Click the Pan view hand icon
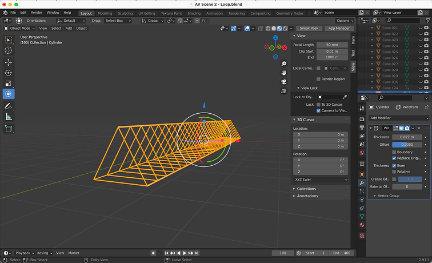Image resolution: width=432 pixels, height=263 pixels. coord(283,73)
